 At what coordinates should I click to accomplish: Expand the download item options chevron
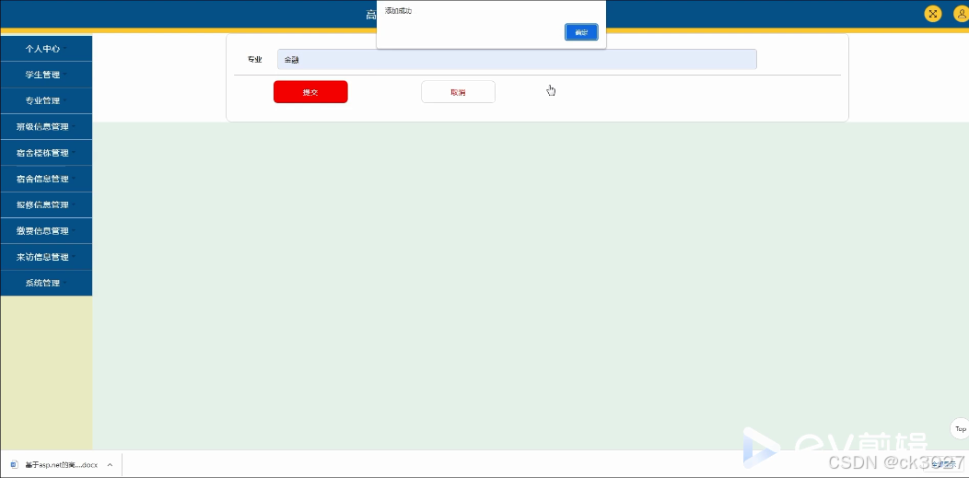110,464
